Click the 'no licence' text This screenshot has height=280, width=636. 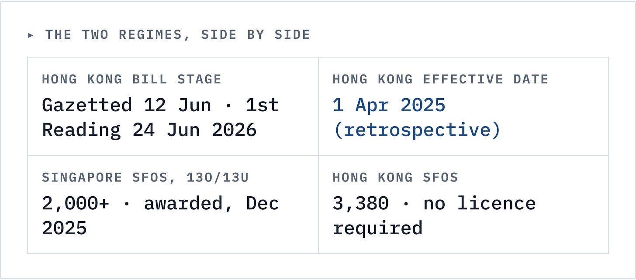[x=479, y=203]
